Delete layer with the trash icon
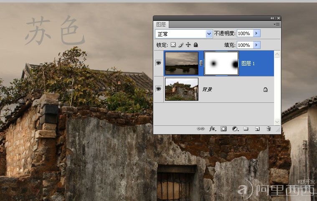 pos(269,129)
